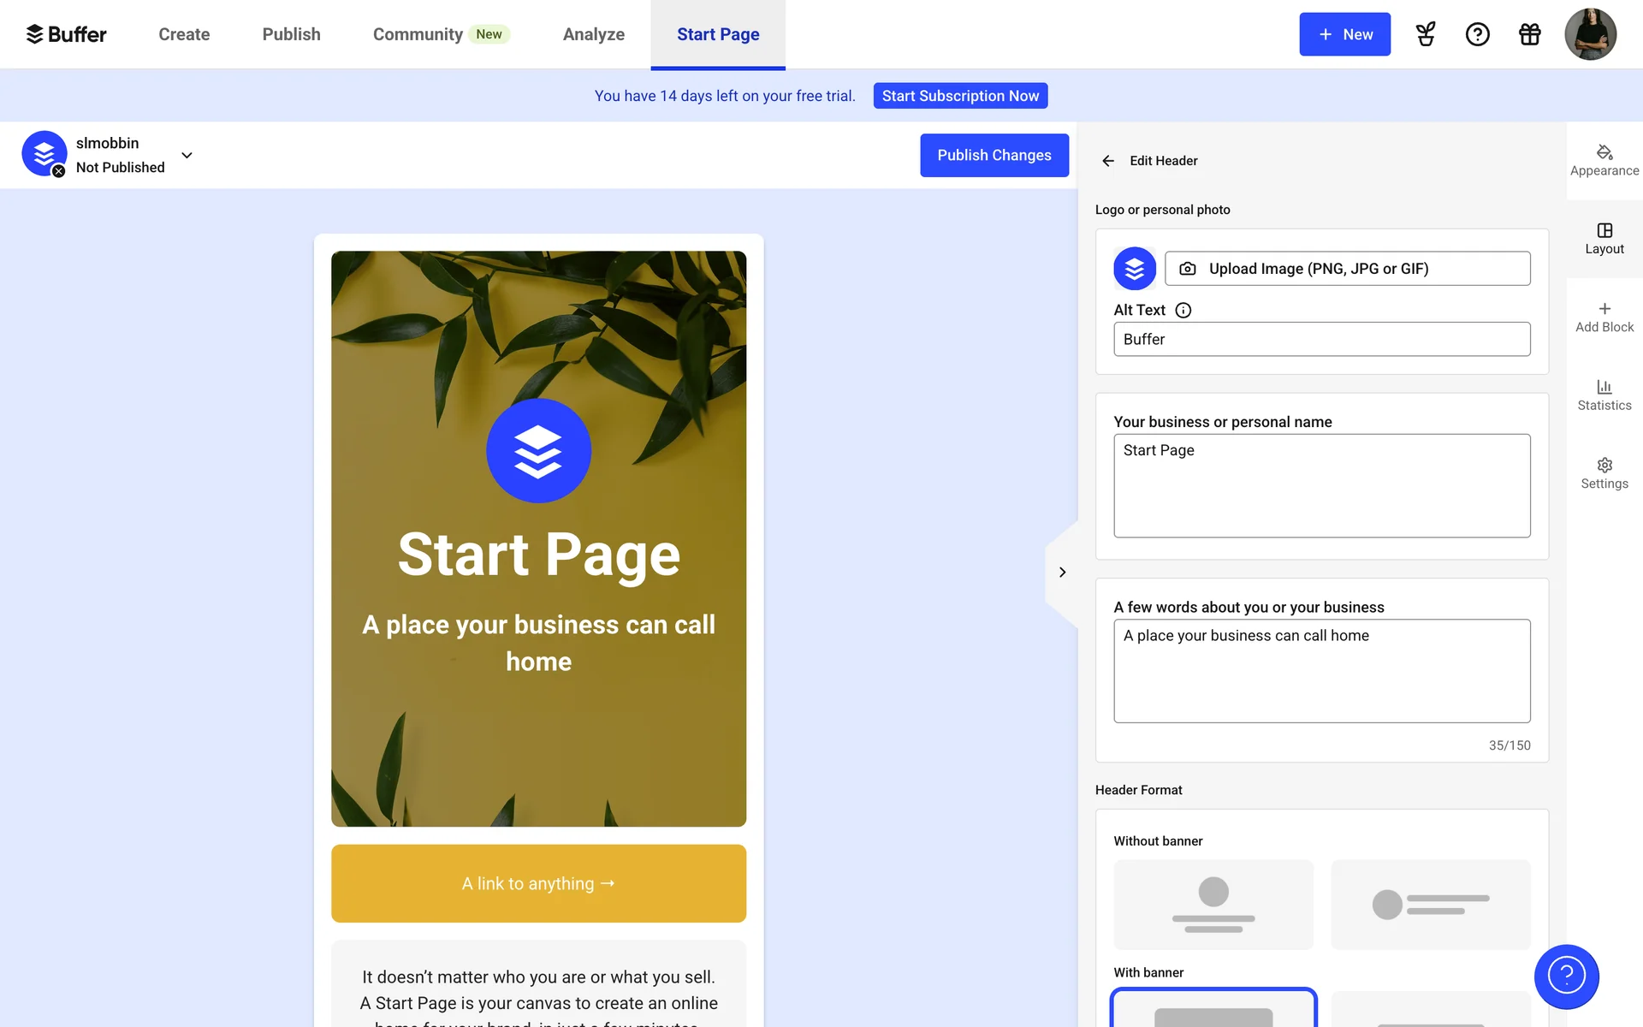Click the back arrow beside Edit Header
The height and width of the screenshot is (1027, 1643).
[1108, 161]
